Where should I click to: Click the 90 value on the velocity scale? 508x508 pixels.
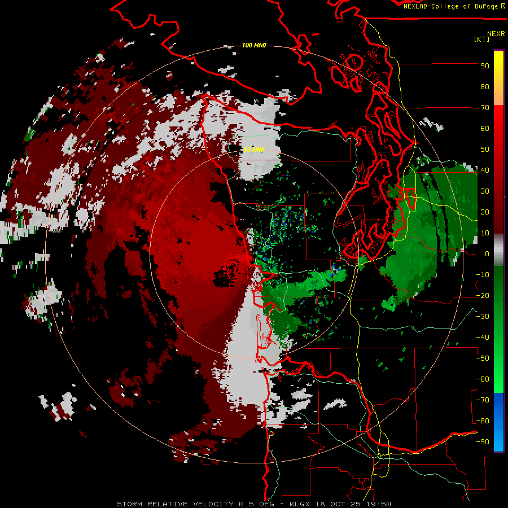click(x=485, y=66)
